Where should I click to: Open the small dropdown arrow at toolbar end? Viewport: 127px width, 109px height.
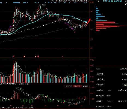point(88,1)
